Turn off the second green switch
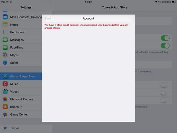177x133 pixels. 165,46
